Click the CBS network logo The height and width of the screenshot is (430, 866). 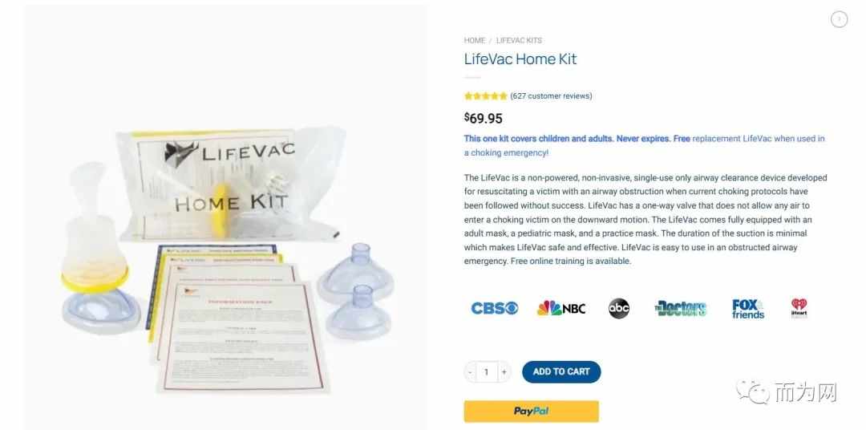(494, 308)
